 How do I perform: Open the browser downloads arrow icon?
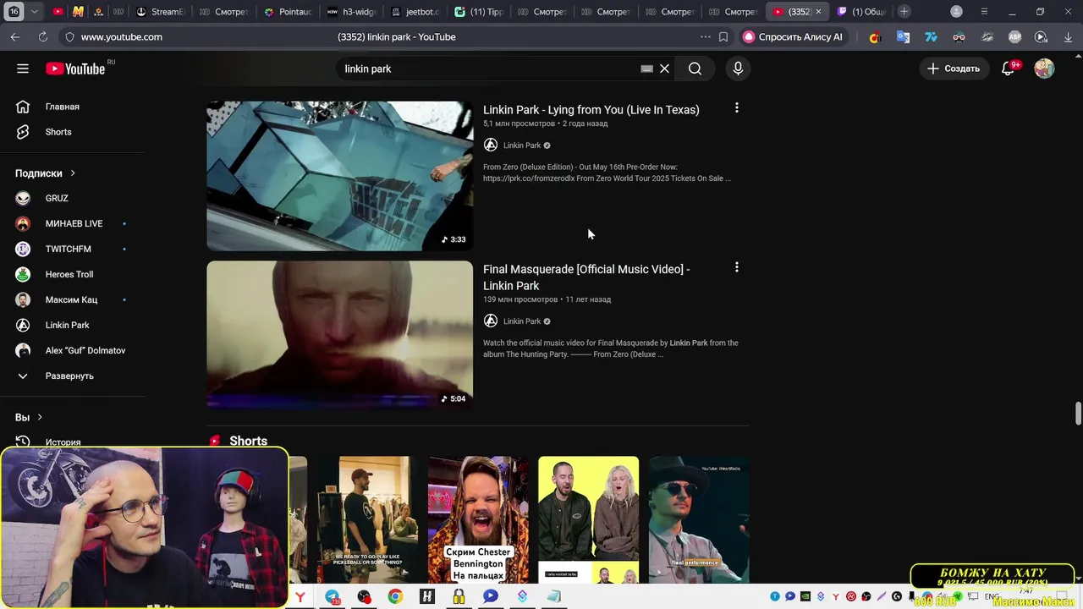tap(1068, 37)
